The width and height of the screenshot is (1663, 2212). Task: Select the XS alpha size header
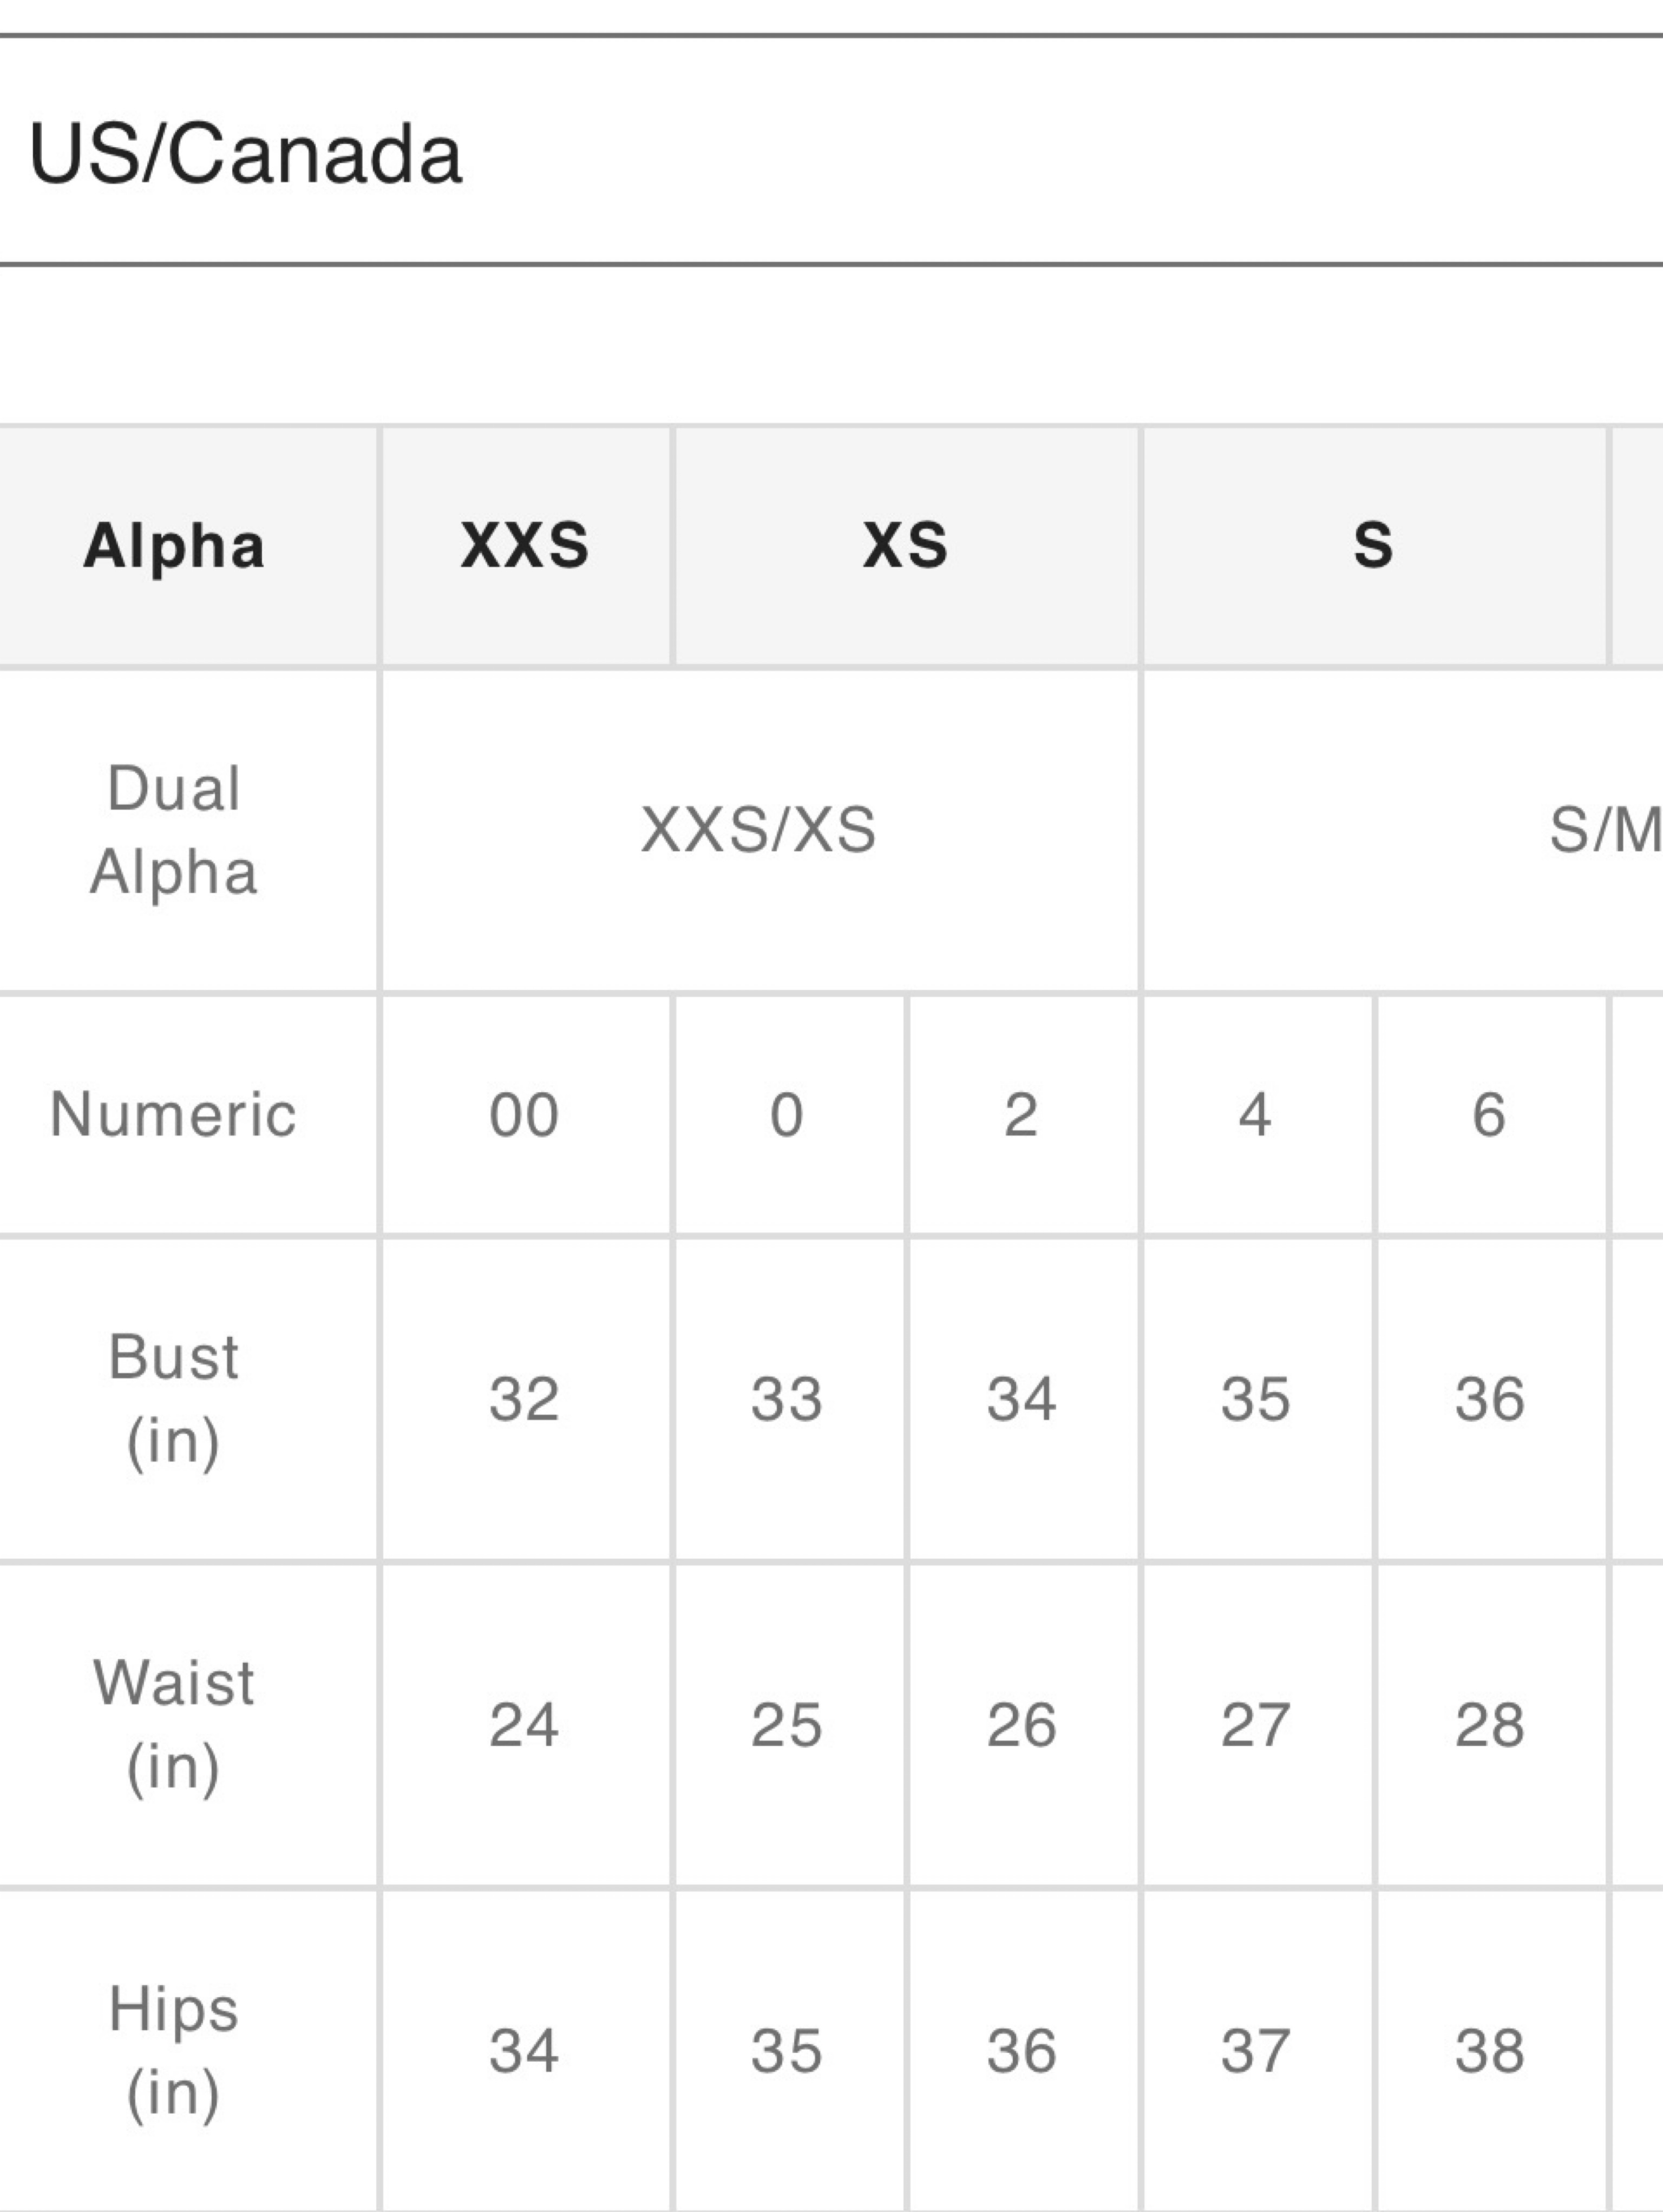[906, 546]
